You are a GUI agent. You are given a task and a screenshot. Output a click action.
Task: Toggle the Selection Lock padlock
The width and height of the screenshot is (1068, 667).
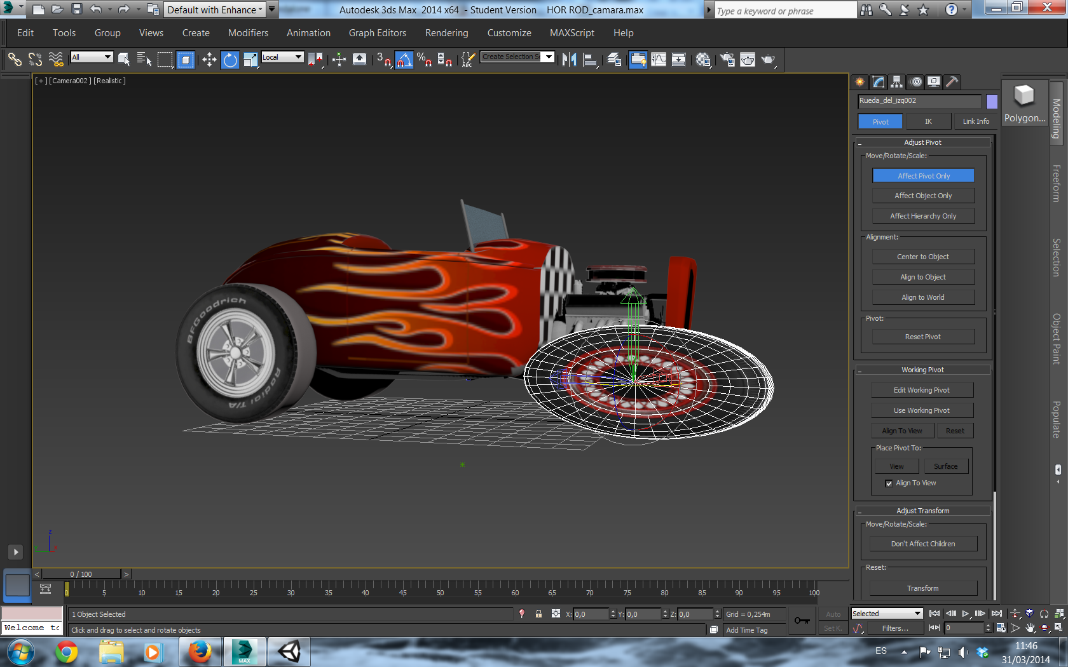point(538,614)
